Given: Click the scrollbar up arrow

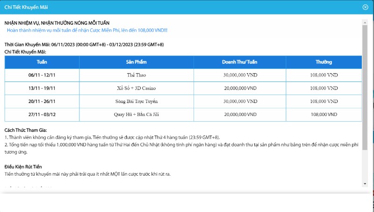Looking at the screenshot, I should coord(365,22).
